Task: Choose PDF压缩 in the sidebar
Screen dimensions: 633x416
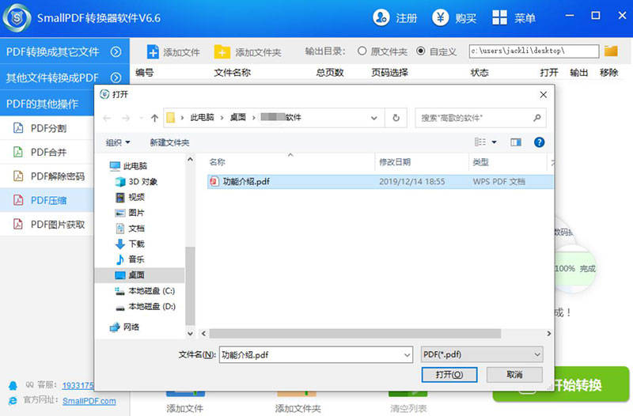Action: (x=47, y=200)
